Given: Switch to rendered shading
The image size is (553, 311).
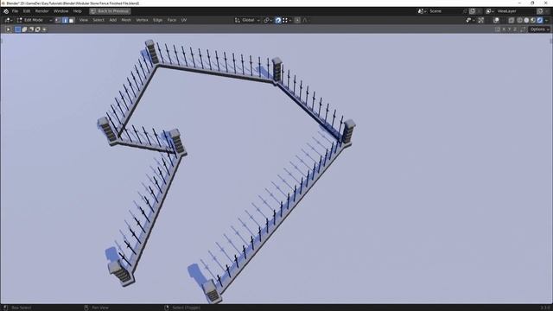Looking at the screenshot, I should pyautogui.click(x=539, y=20).
